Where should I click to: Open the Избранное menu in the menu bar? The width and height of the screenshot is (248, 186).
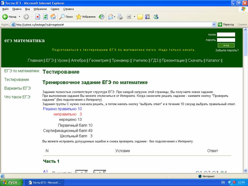point(40,9)
